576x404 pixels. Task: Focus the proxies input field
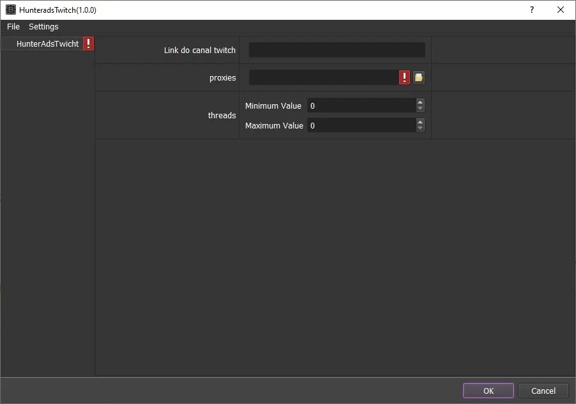(324, 77)
